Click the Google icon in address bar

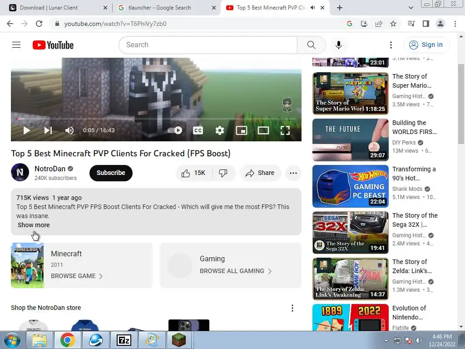pos(350,24)
